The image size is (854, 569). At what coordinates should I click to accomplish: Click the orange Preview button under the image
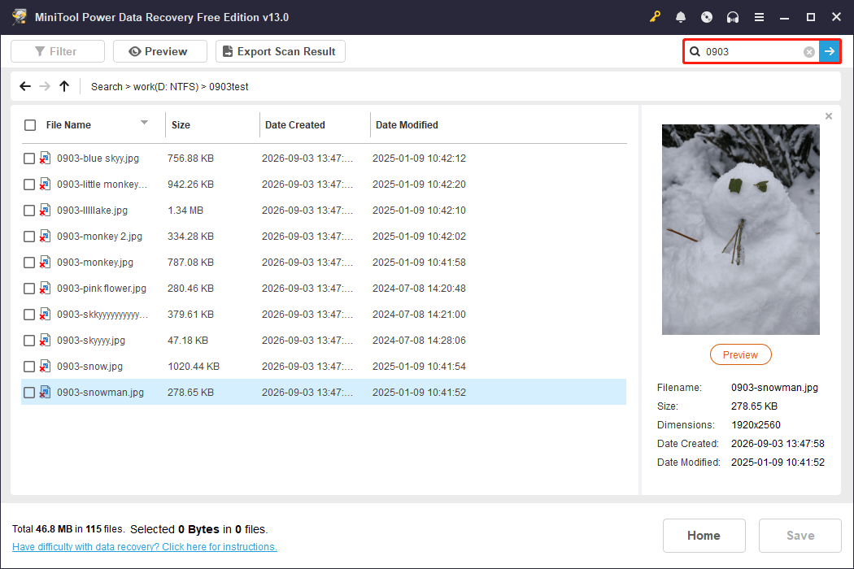740,354
